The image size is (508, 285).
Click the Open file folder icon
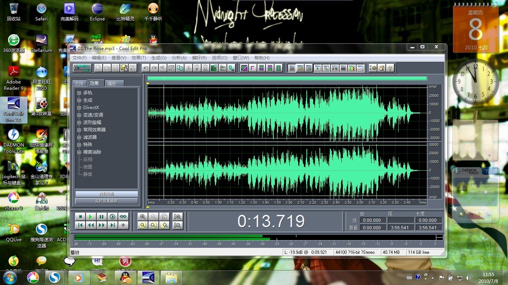click(107, 68)
